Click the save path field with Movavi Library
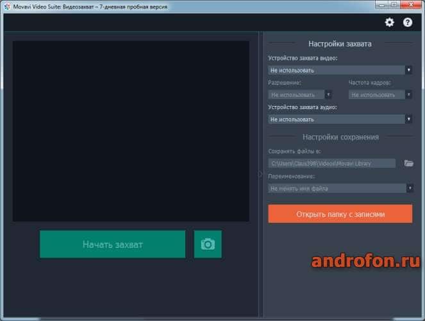This screenshot has width=425, height=321. click(332, 163)
